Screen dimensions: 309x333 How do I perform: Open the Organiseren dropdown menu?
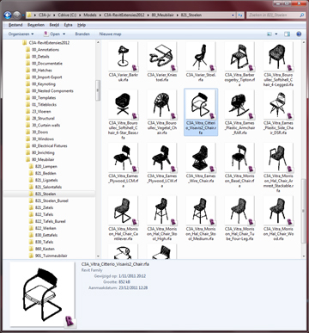click(21, 34)
